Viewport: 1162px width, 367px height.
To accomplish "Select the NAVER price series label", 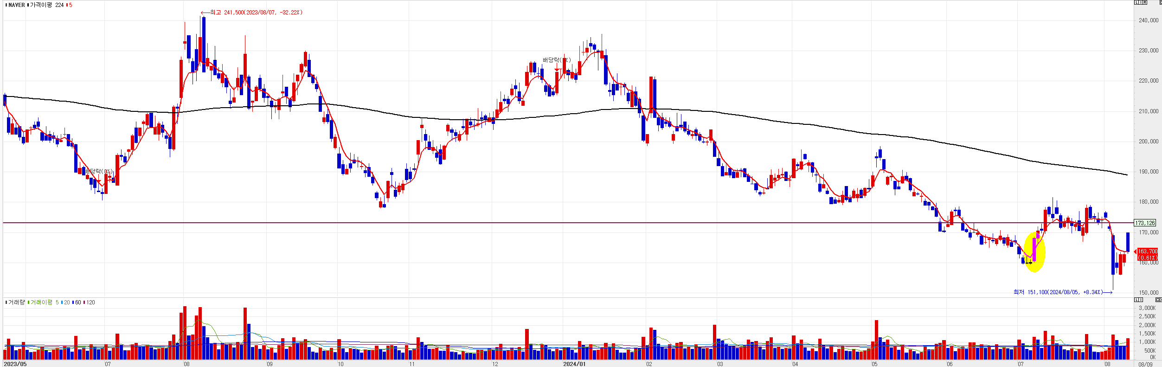I will click(x=15, y=5).
